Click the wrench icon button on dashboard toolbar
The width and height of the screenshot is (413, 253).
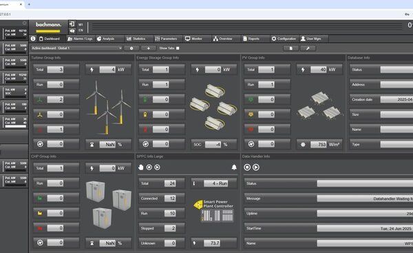[308, 48]
